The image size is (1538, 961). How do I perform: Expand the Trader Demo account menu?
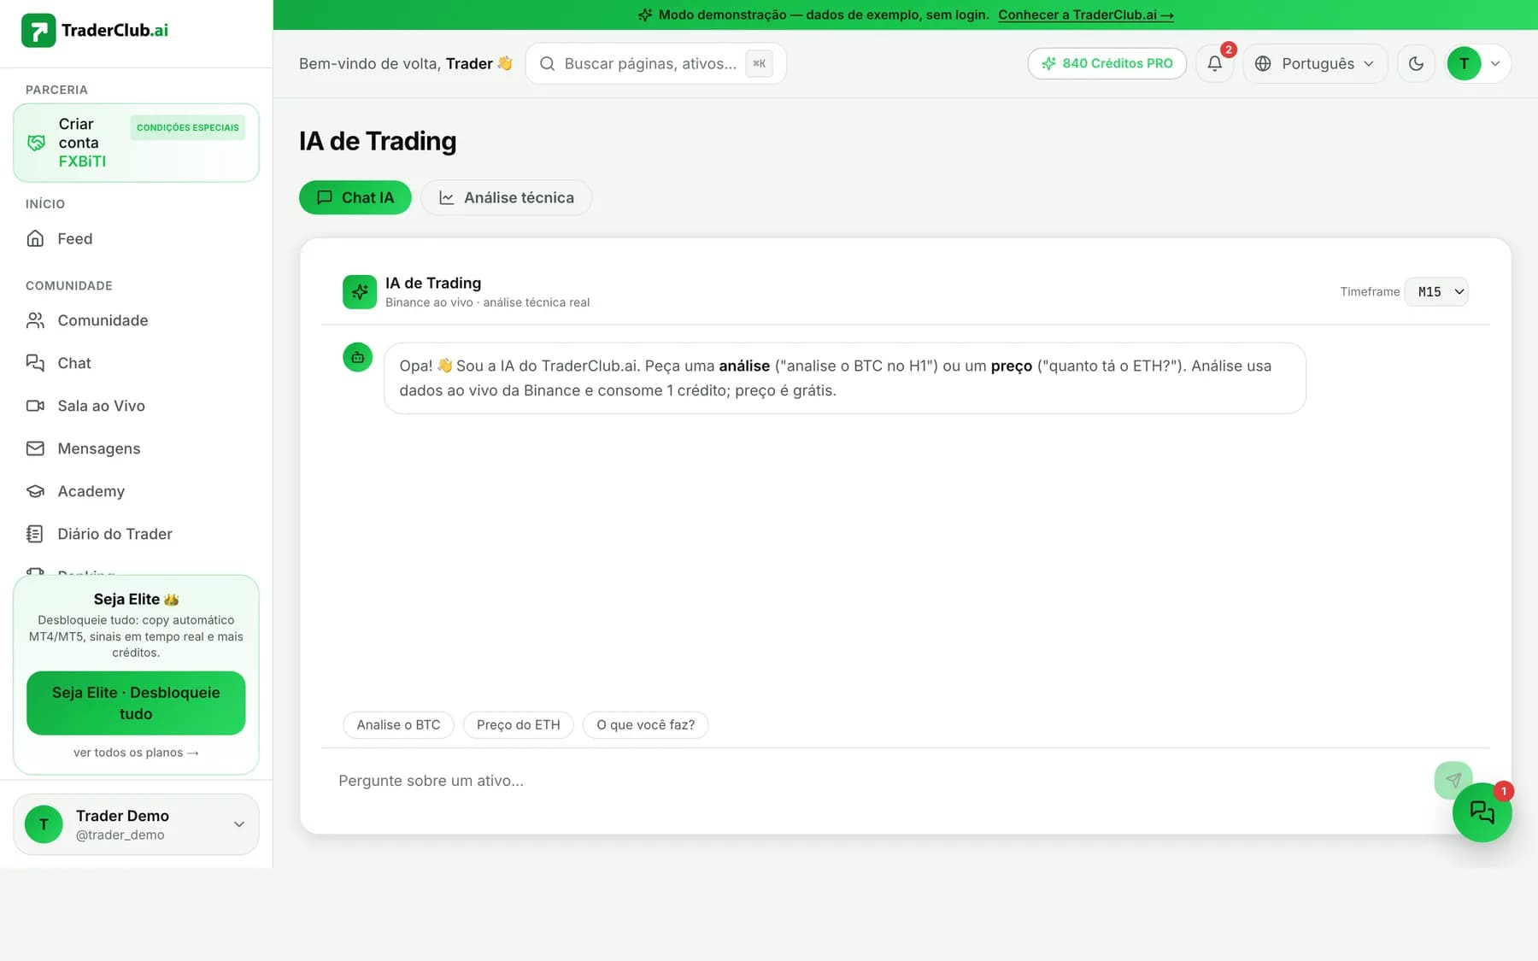tap(136, 824)
